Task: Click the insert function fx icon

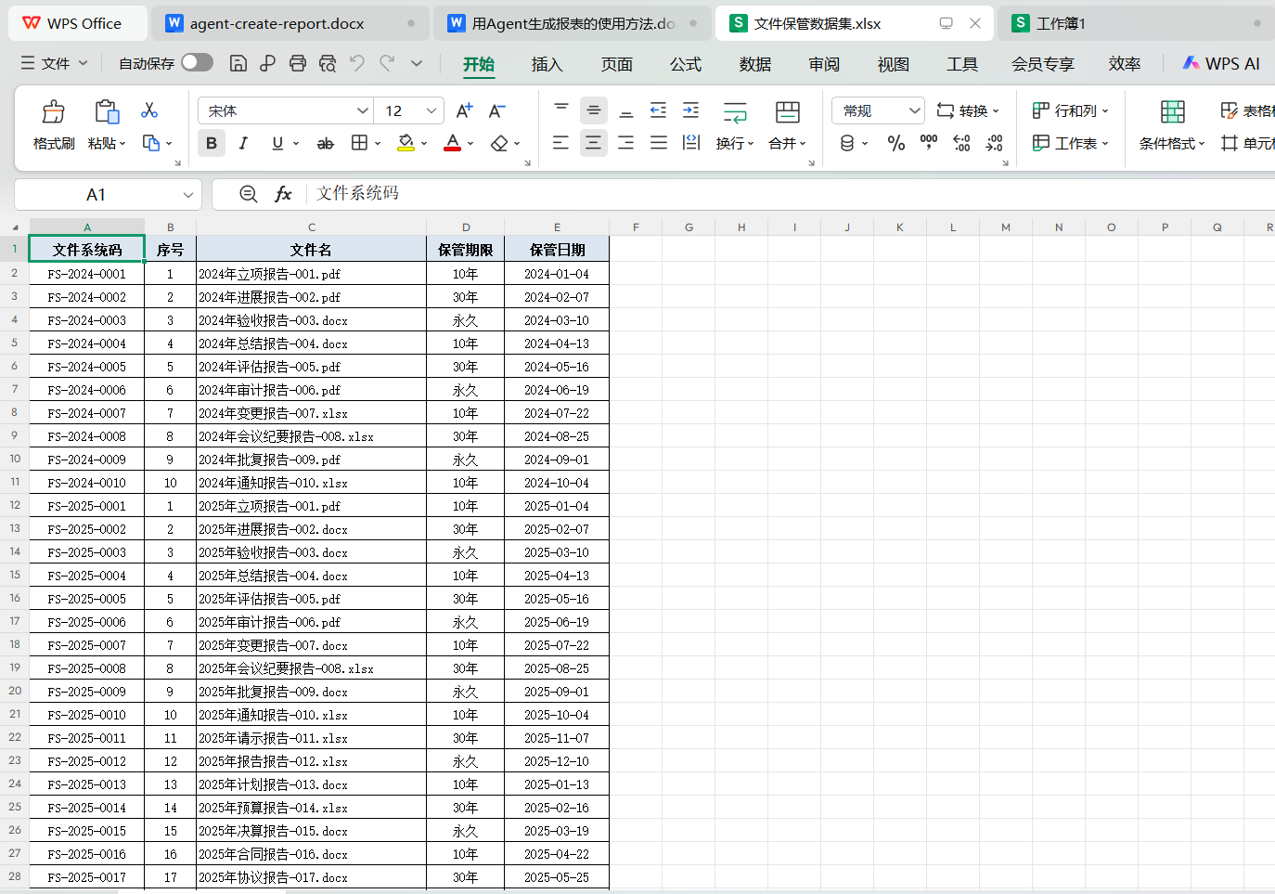Action: click(x=283, y=194)
